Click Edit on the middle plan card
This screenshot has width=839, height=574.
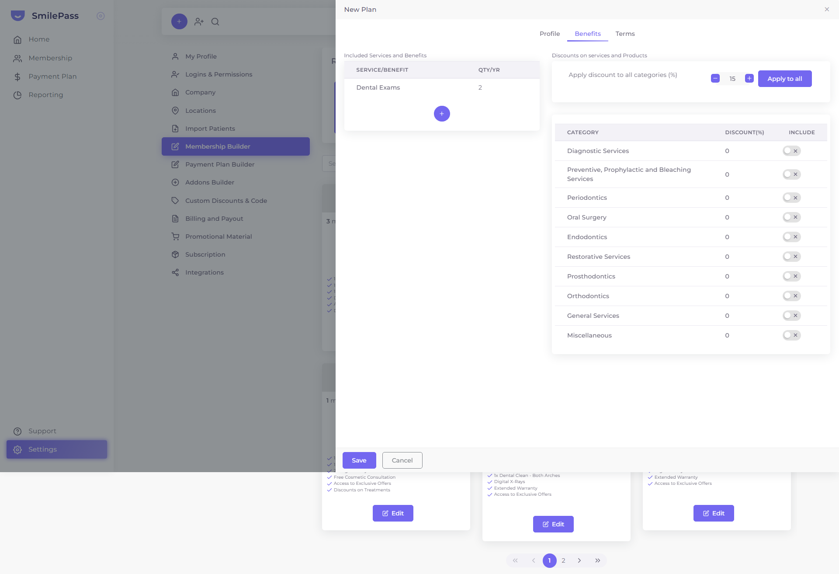click(553, 524)
